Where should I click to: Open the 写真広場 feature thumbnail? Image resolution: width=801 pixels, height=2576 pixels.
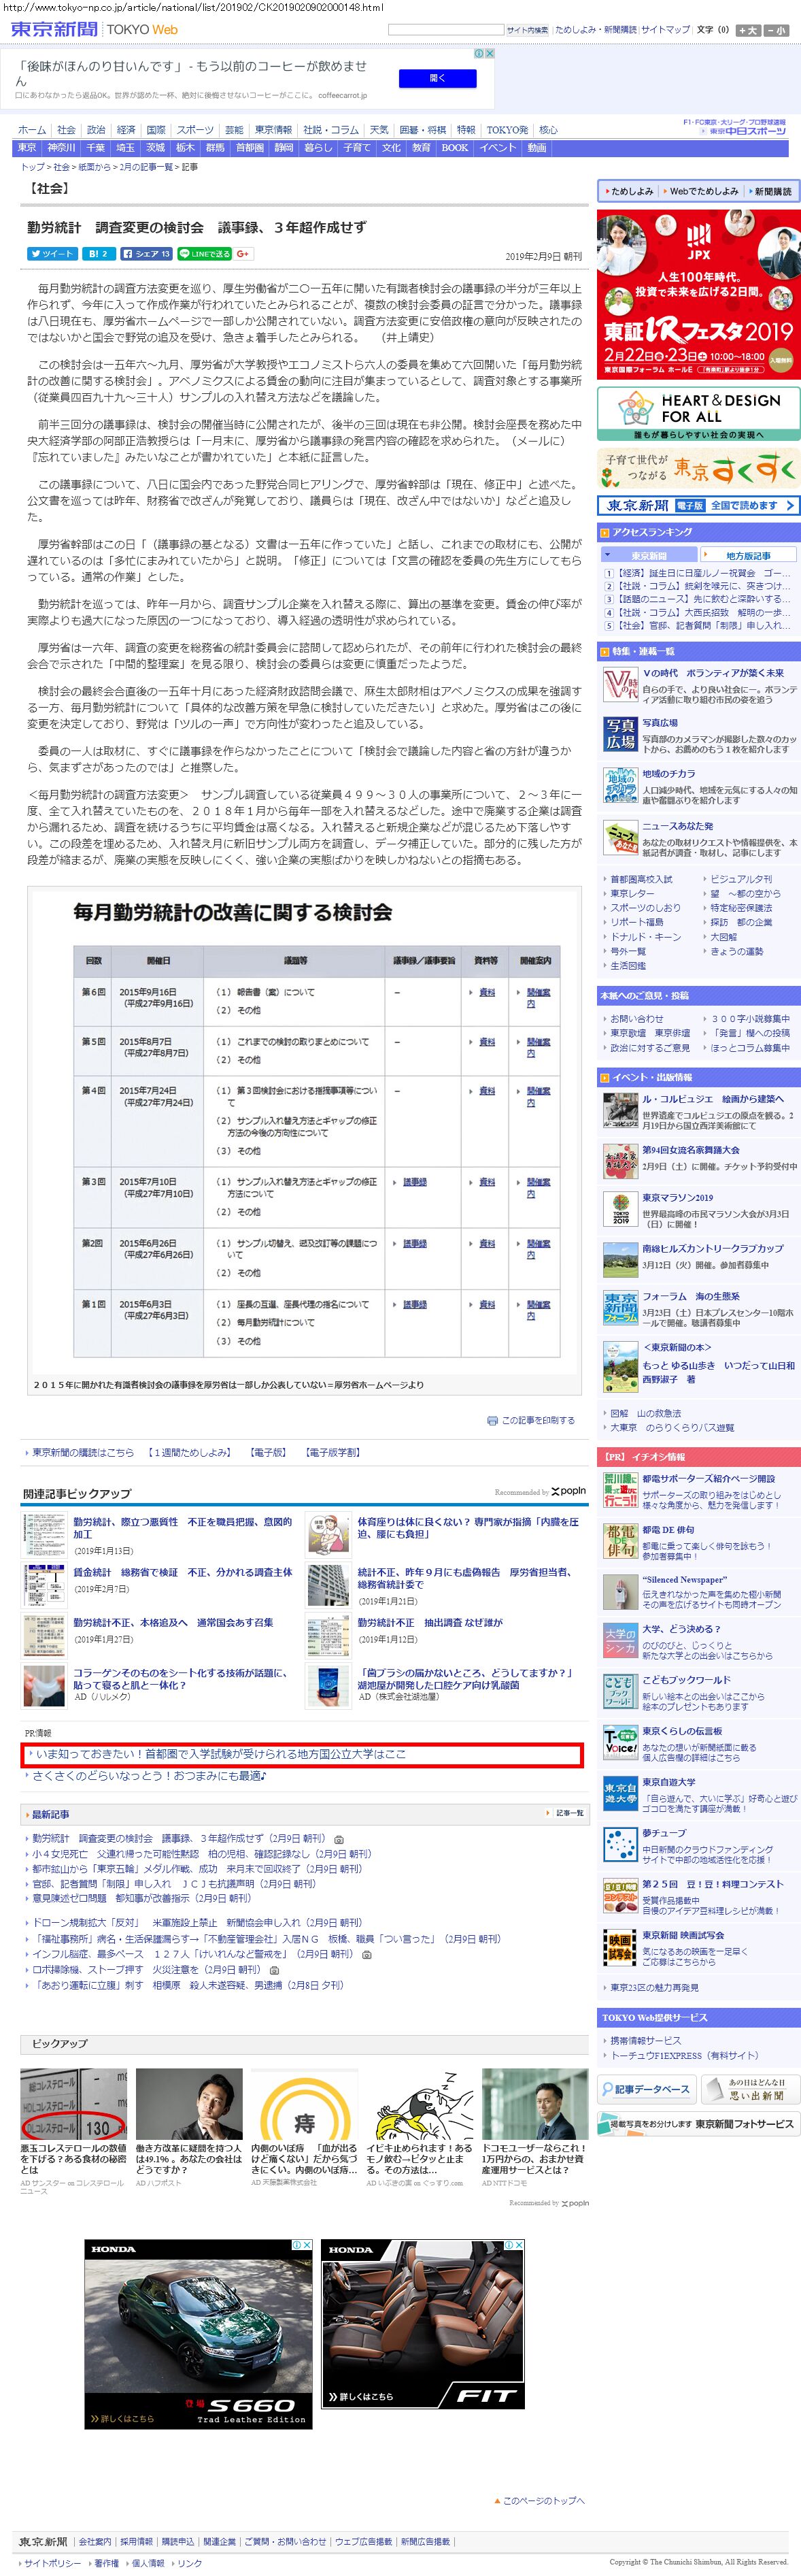click(x=620, y=734)
